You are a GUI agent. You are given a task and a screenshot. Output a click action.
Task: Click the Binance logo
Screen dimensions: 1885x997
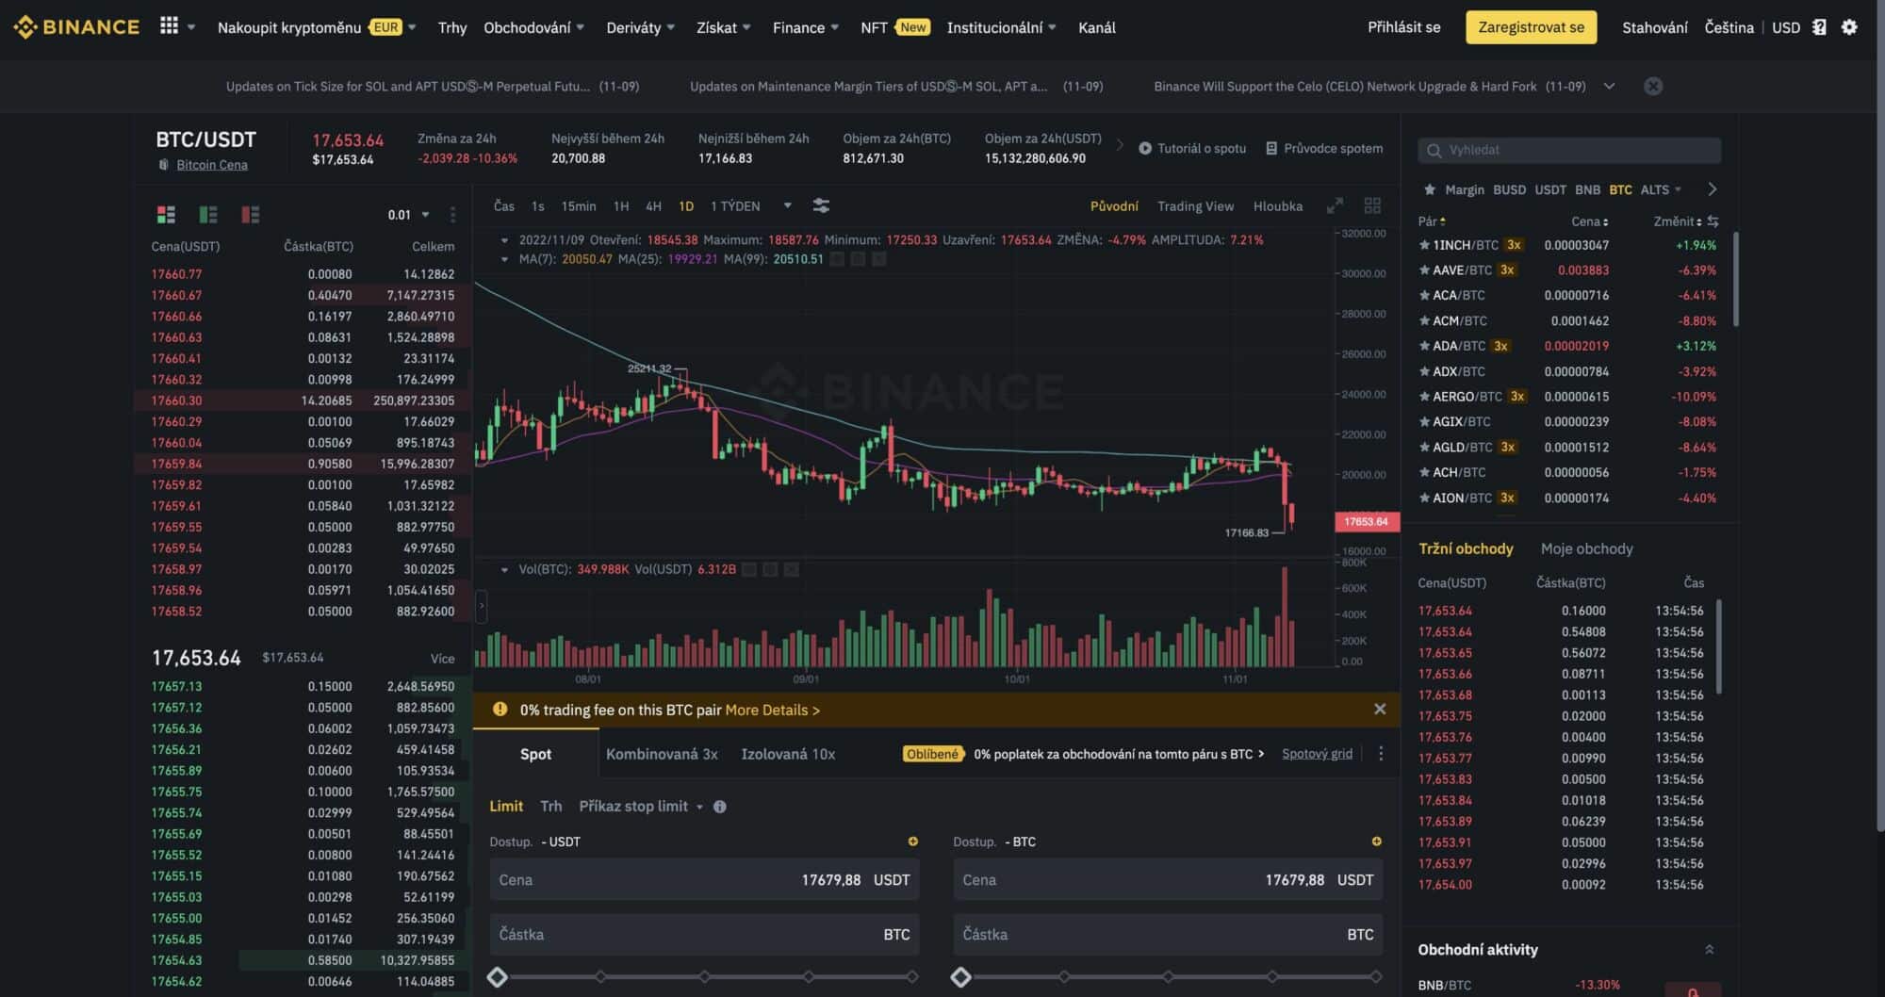coord(76,26)
